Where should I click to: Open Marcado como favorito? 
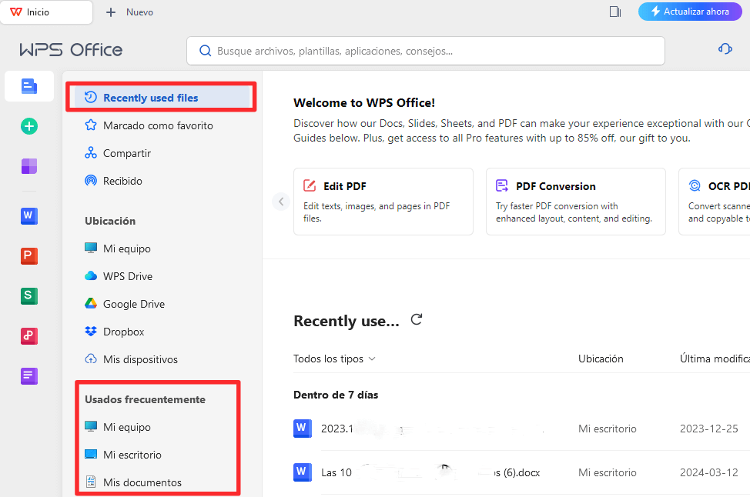[149, 125]
